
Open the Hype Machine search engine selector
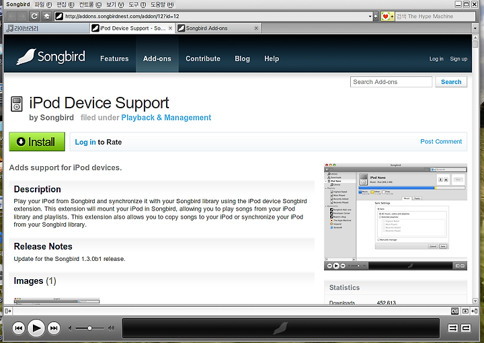(x=387, y=16)
